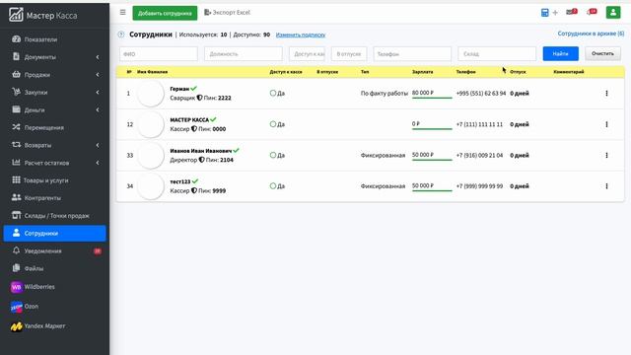
Task: Click the Возвраты return arrows icon
Action: coord(16,145)
